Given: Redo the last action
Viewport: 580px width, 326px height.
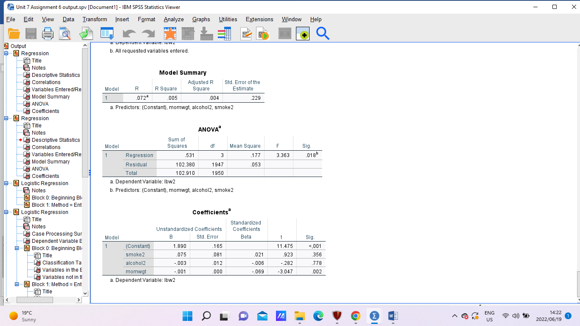Looking at the screenshot, I should tap(147, 33).
